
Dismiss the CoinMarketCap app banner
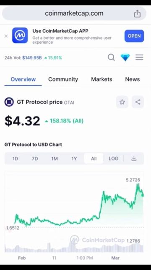pos(6,36)
